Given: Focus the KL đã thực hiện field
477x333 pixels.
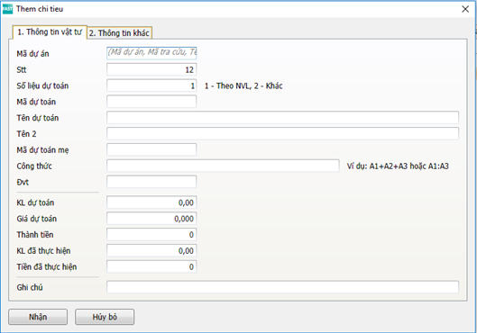Looking at the screenshot, I should (151, 251).
